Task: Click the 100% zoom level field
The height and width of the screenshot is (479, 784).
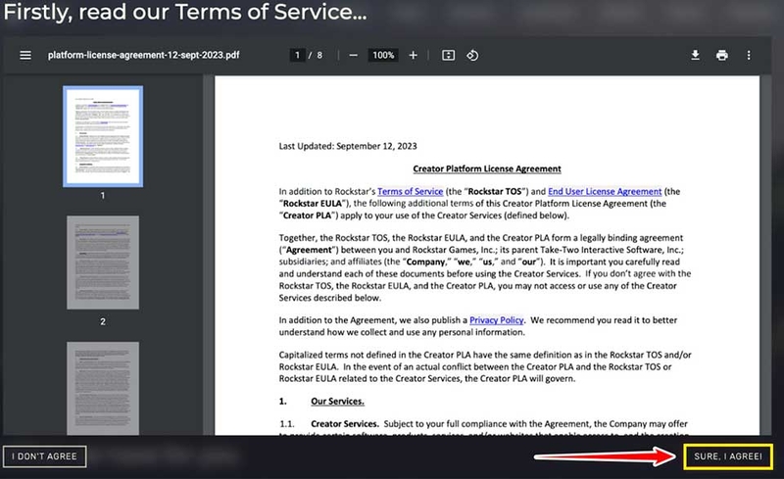Action: click(x=383, y=55)
